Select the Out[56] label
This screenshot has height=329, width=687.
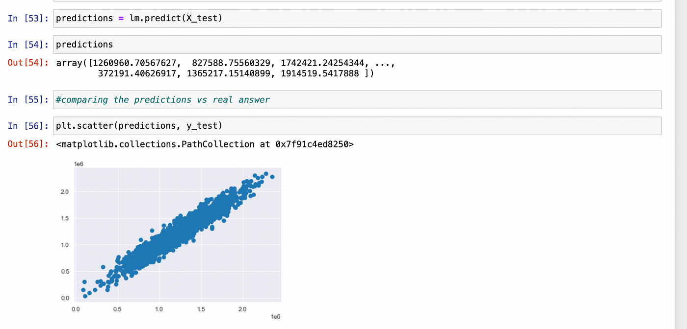27,144
